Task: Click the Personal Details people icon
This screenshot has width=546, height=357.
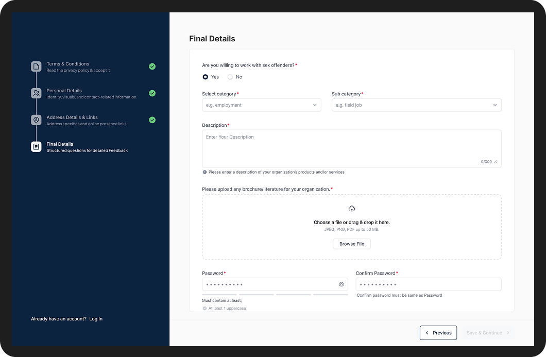Action: (x=36, y=93)
